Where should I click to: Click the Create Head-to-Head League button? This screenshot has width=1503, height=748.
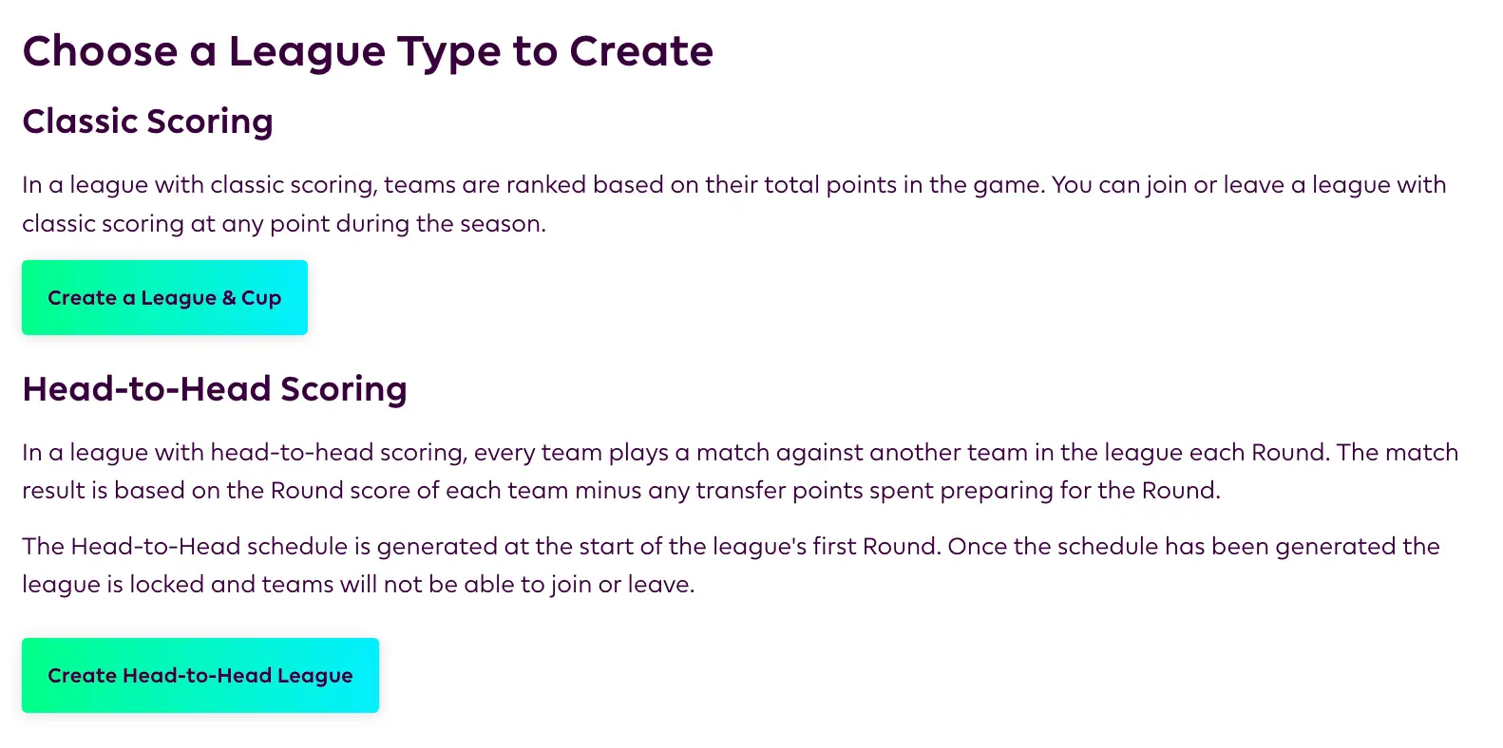(x=200, y=675)
